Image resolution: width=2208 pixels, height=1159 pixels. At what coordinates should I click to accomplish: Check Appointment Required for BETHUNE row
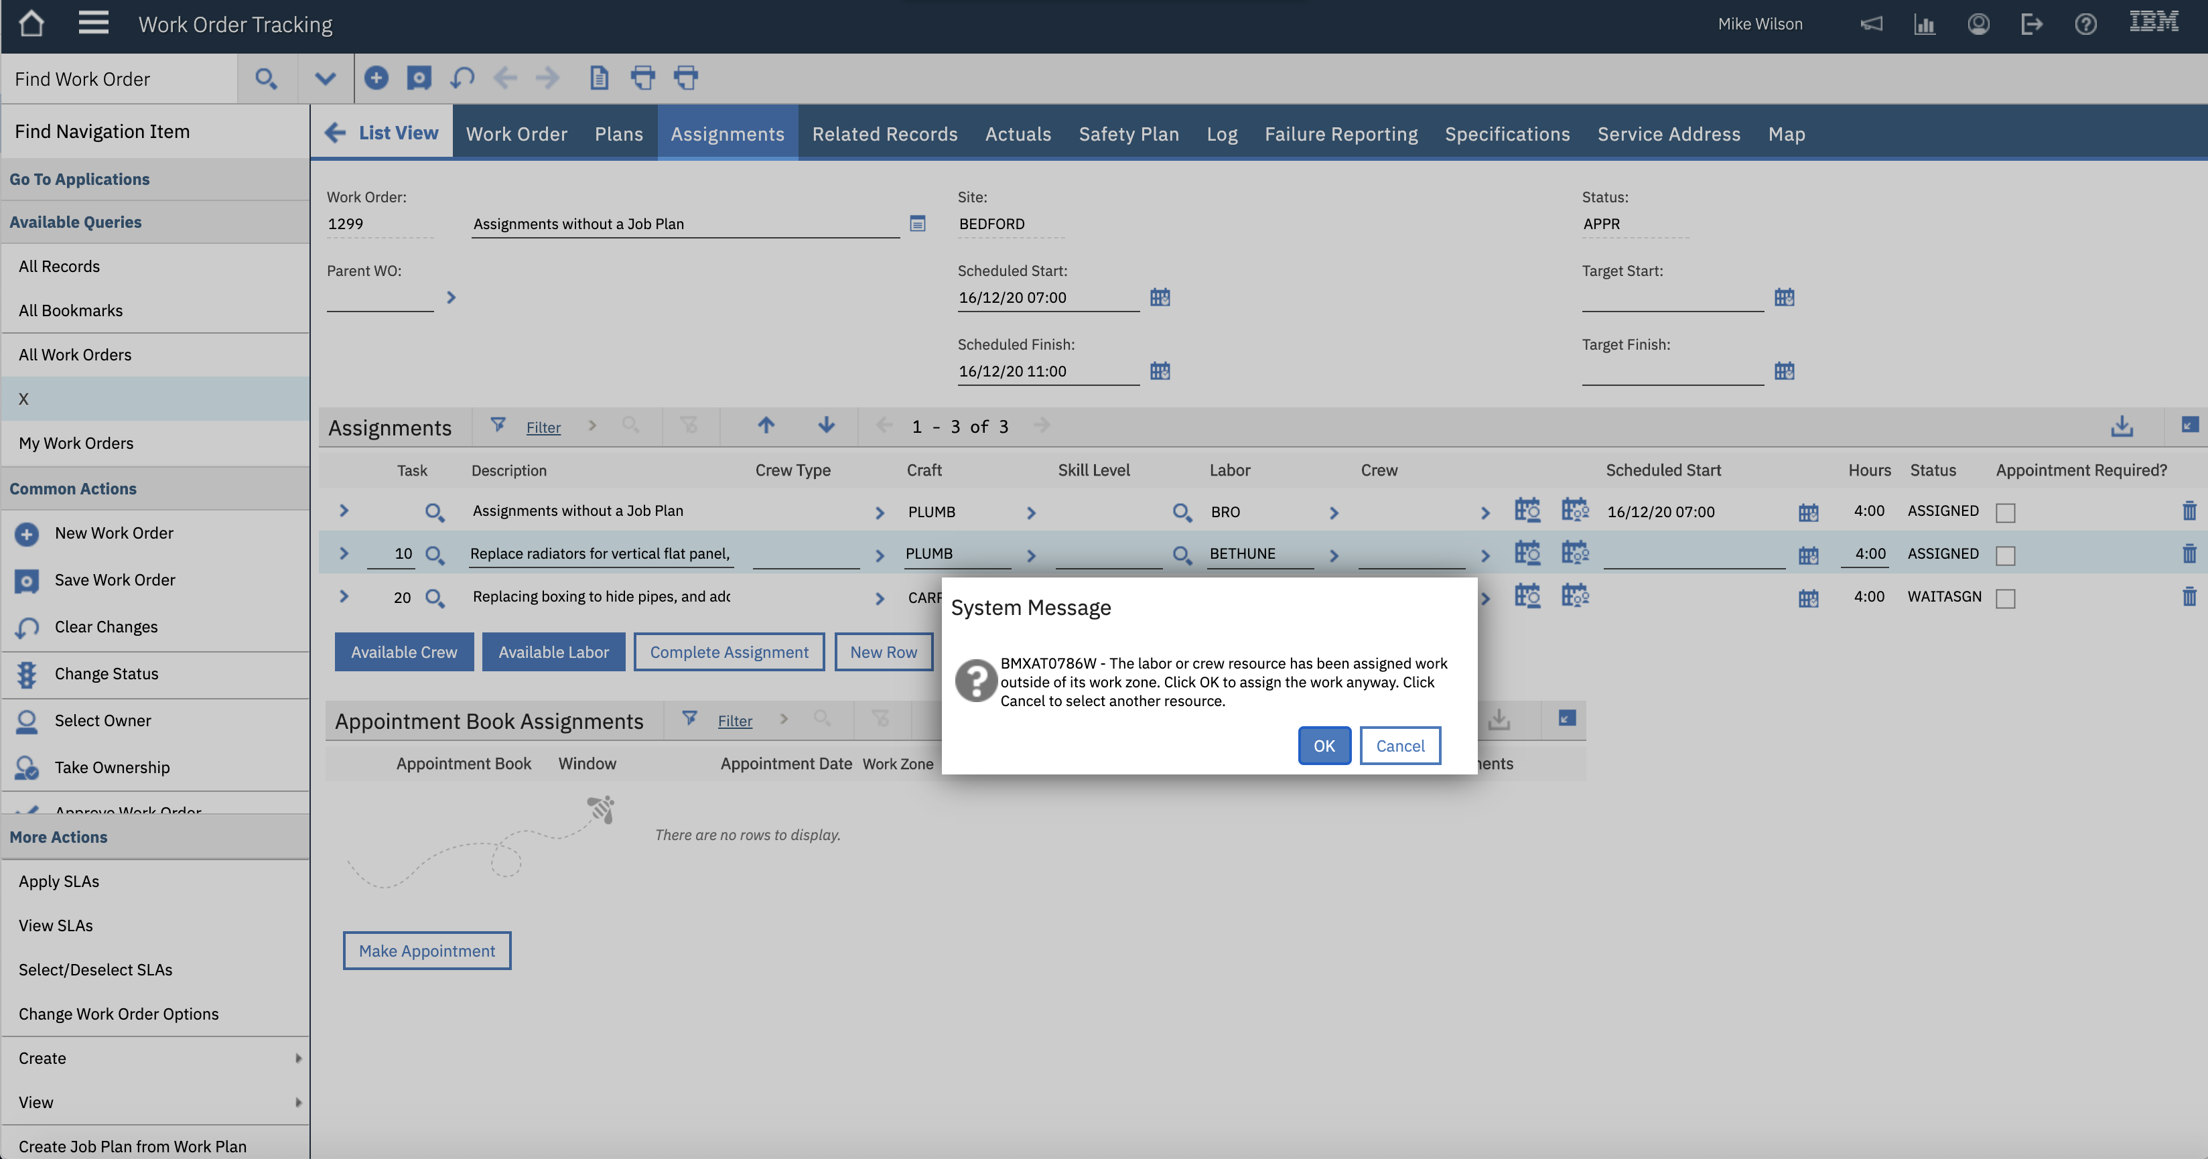[2005, 555]
